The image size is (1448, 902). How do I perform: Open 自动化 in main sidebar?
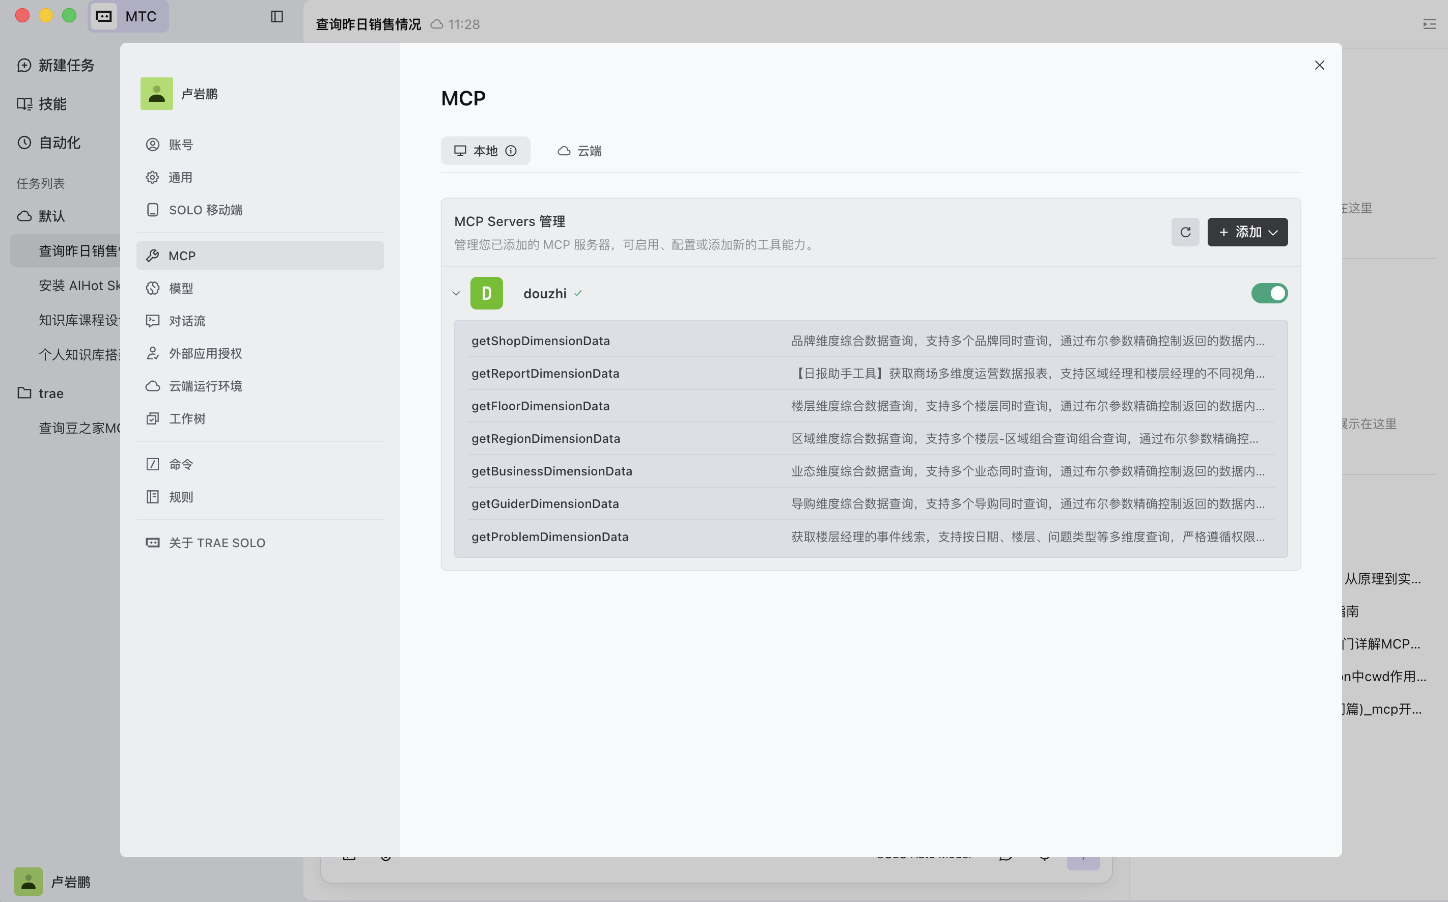48,143
